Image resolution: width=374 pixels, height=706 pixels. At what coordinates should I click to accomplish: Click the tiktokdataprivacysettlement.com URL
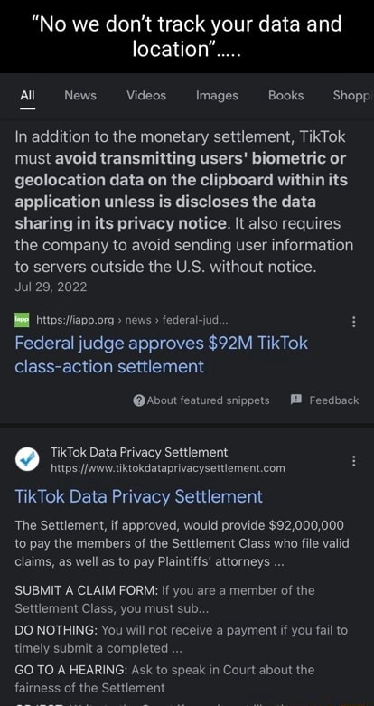pos(168,468)
